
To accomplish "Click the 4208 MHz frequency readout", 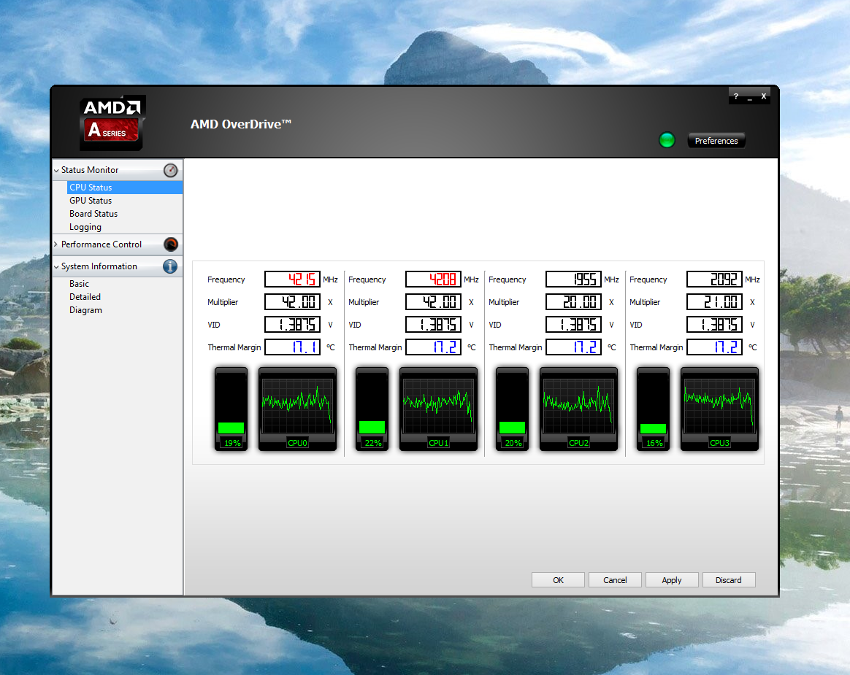I will (433, 279).
